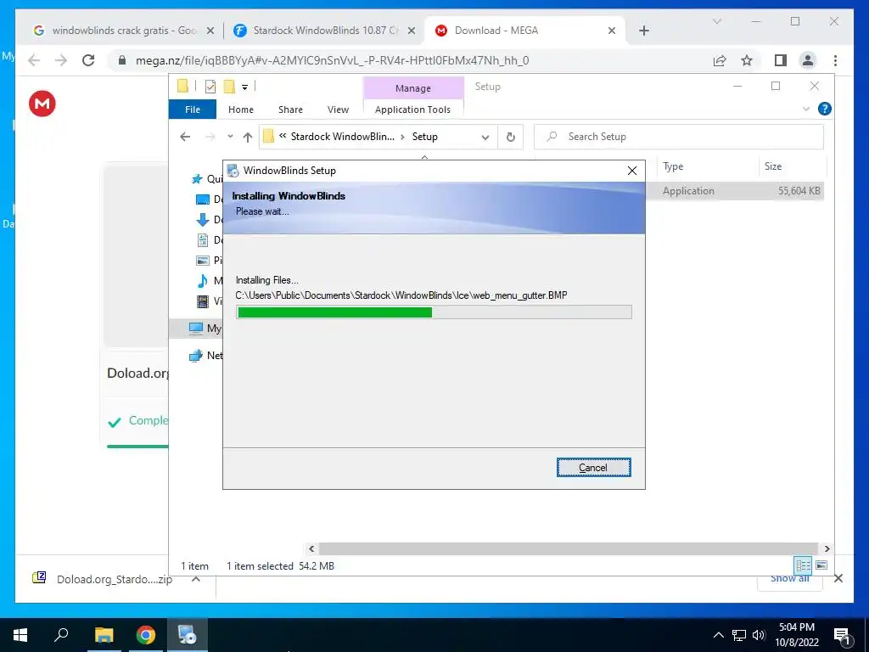Select My PC in navigation pane

(x=196, y=329)
